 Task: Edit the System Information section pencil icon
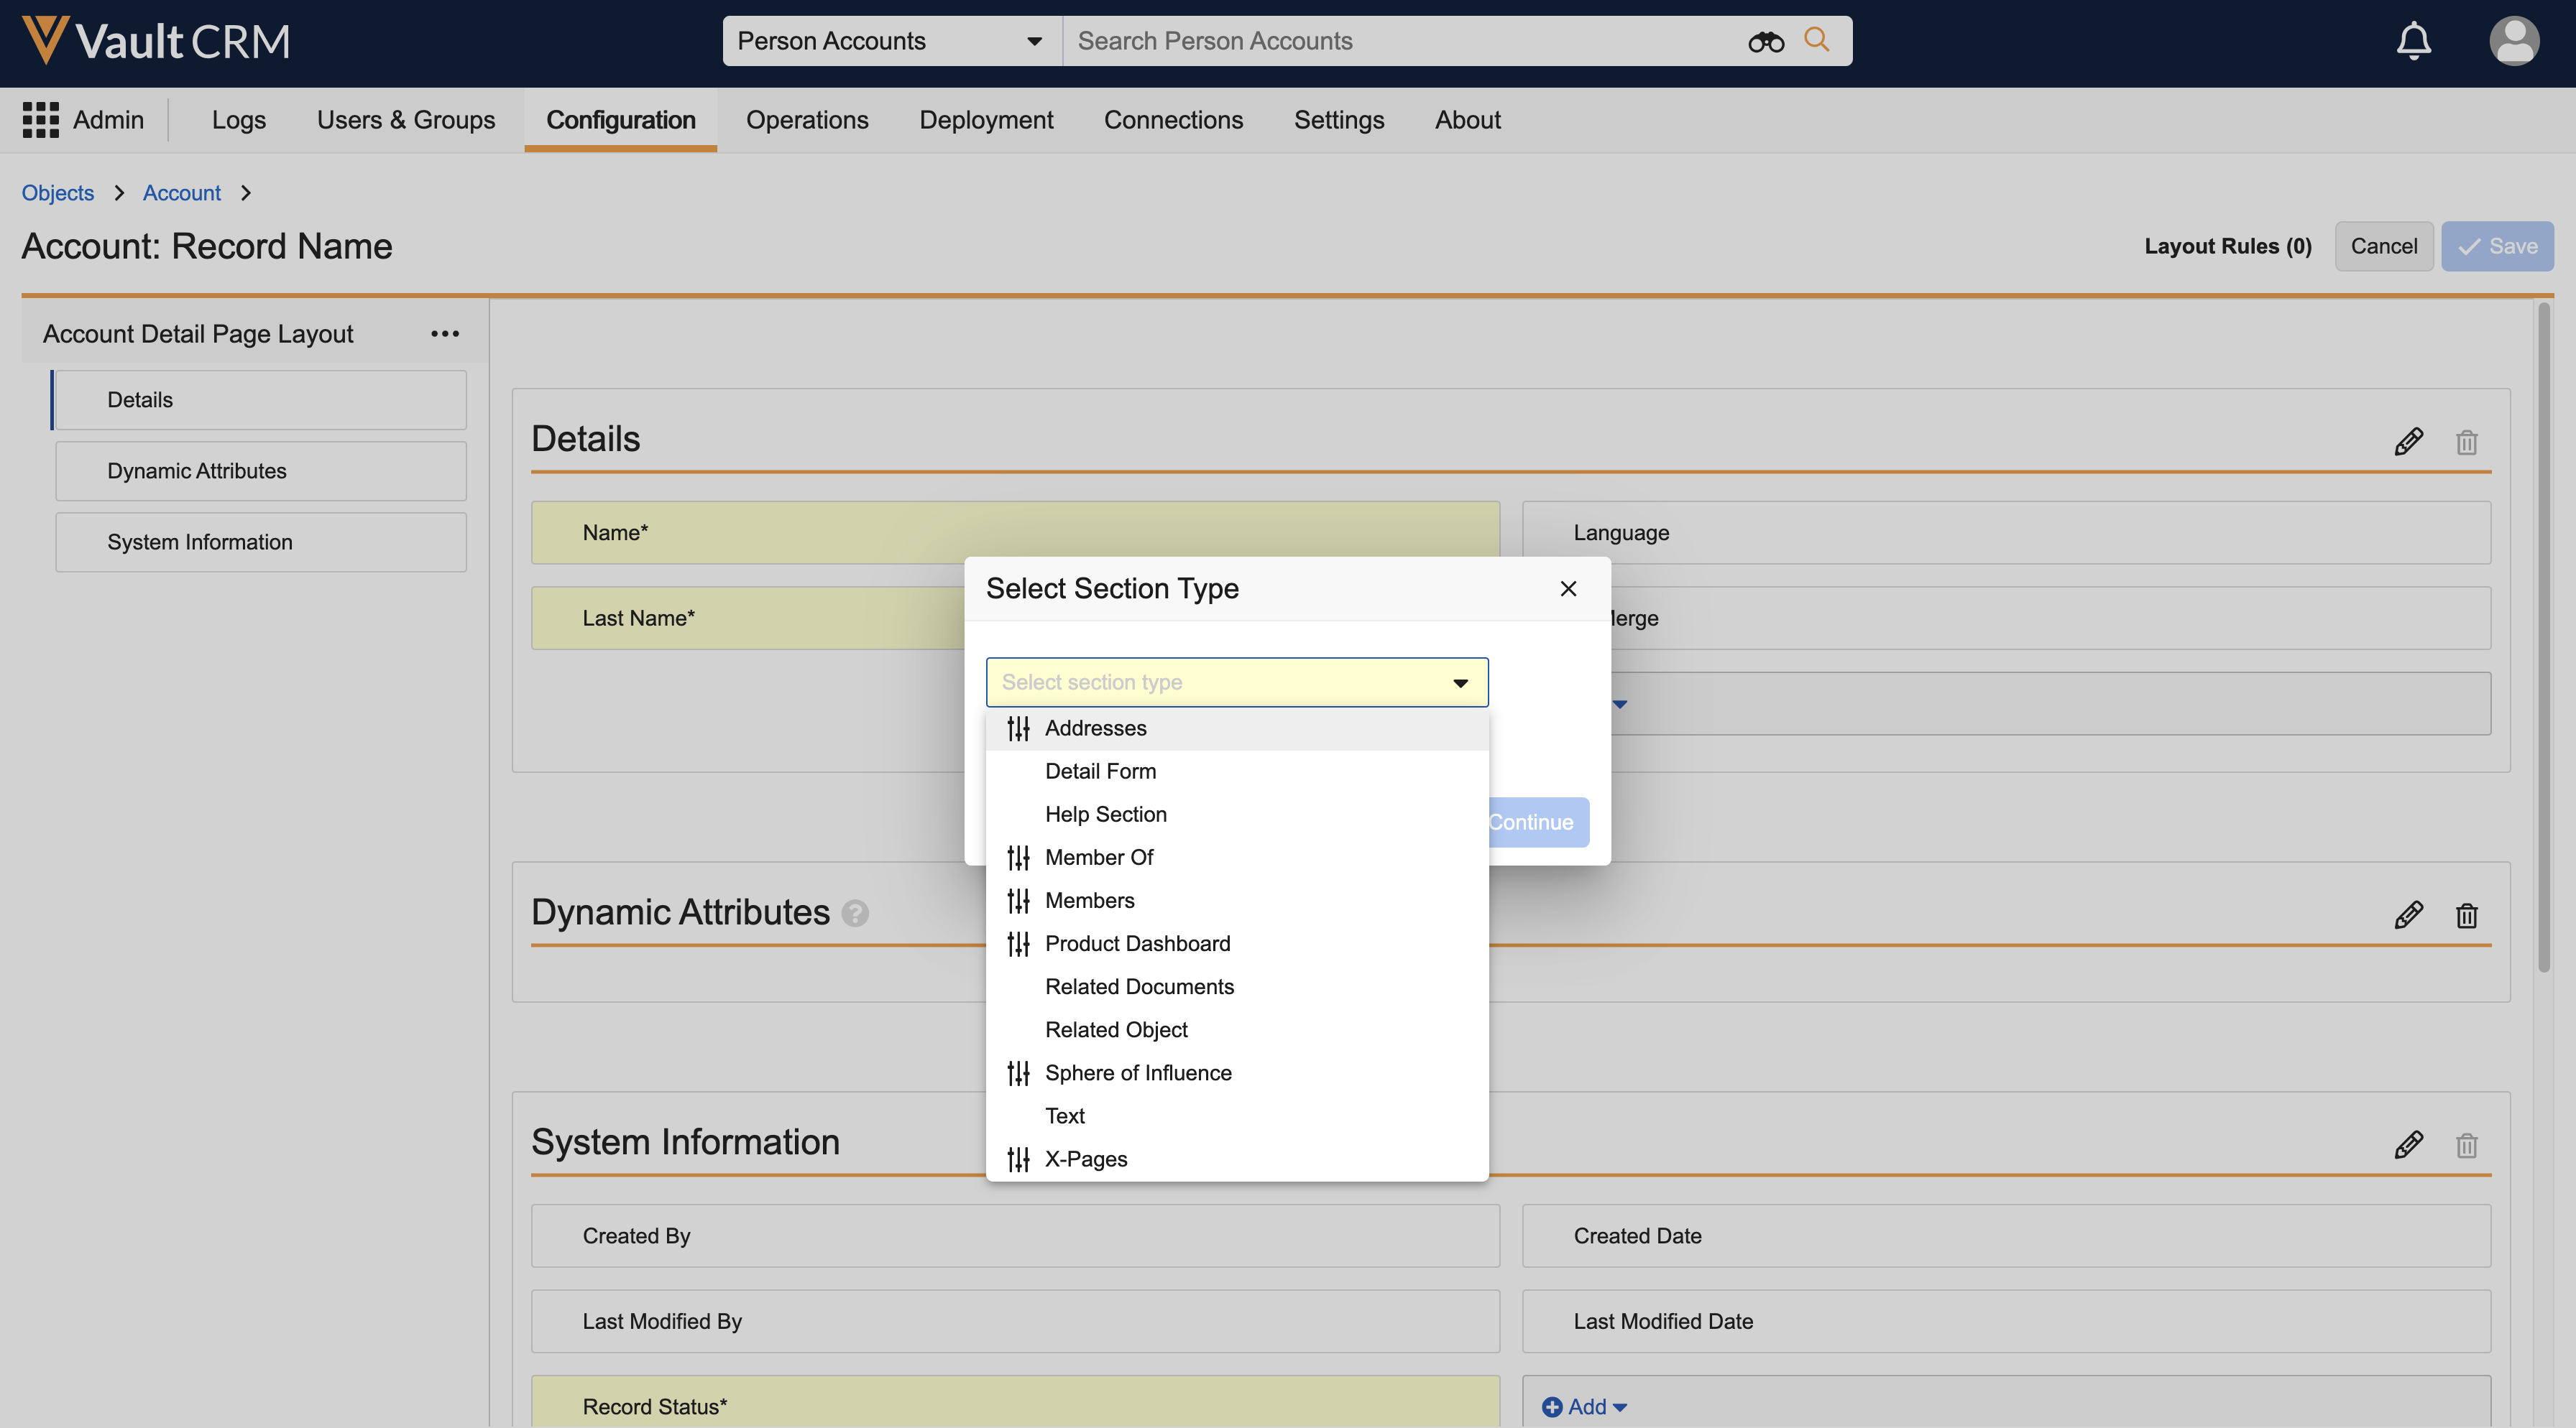(2408, 1144)
